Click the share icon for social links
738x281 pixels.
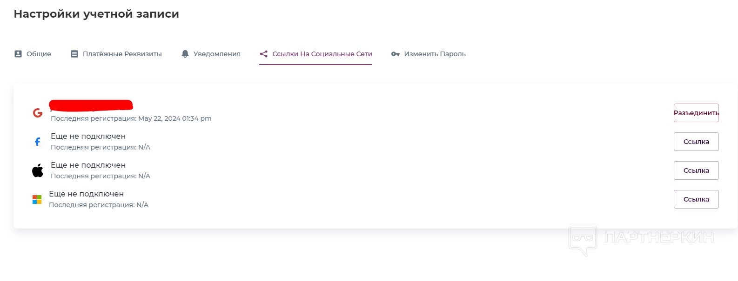(264, 54)
